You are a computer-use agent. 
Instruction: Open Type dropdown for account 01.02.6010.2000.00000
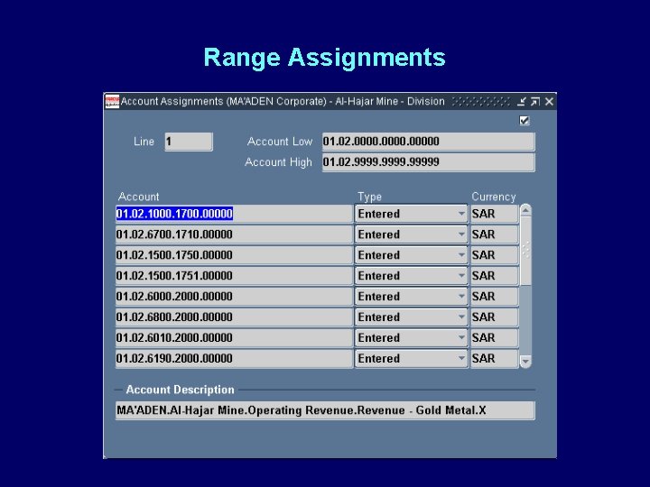[412, 338]
